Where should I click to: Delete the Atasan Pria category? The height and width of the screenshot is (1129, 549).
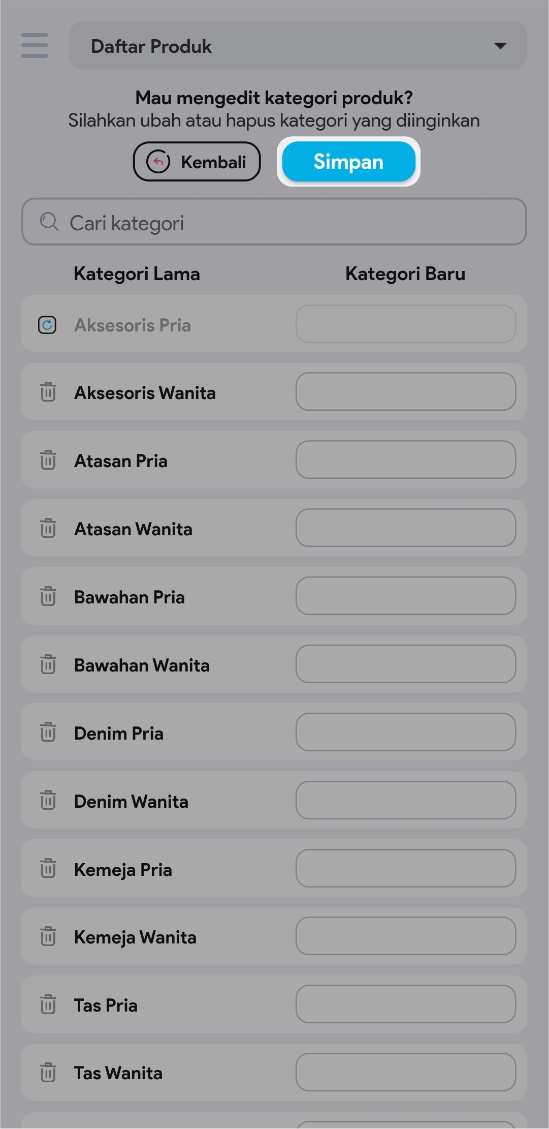tap(48, 460)
